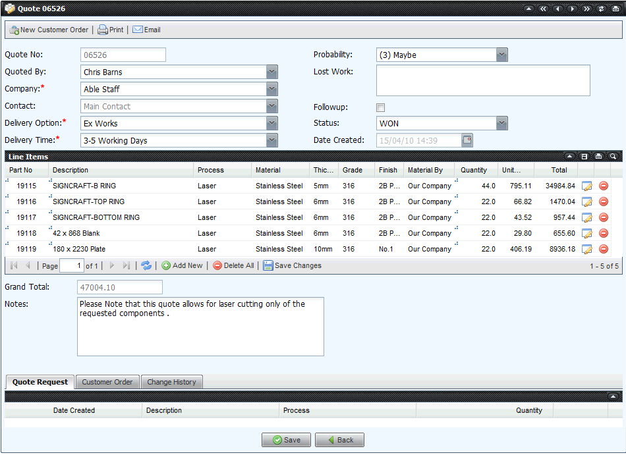Click into the Lost Work text box

tap(483, 80)
